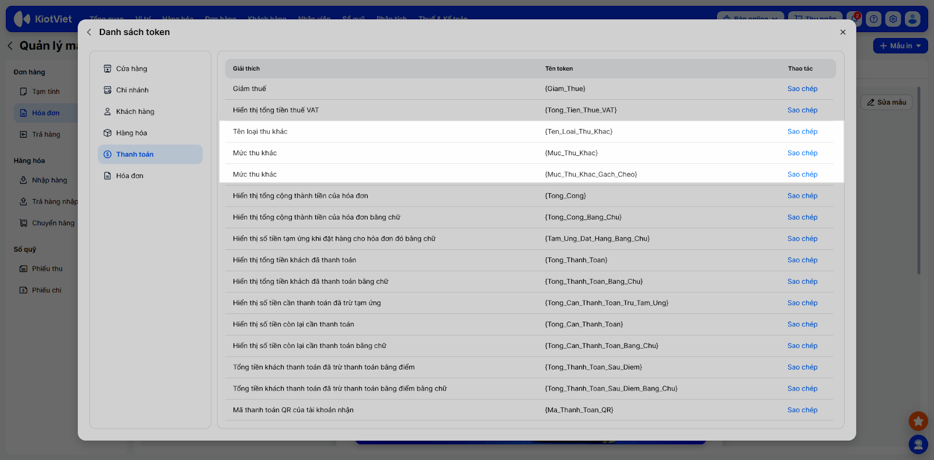
Task: Copy the {Tong_Tien_Thue_VAT} token
Action: coord(802,110)
